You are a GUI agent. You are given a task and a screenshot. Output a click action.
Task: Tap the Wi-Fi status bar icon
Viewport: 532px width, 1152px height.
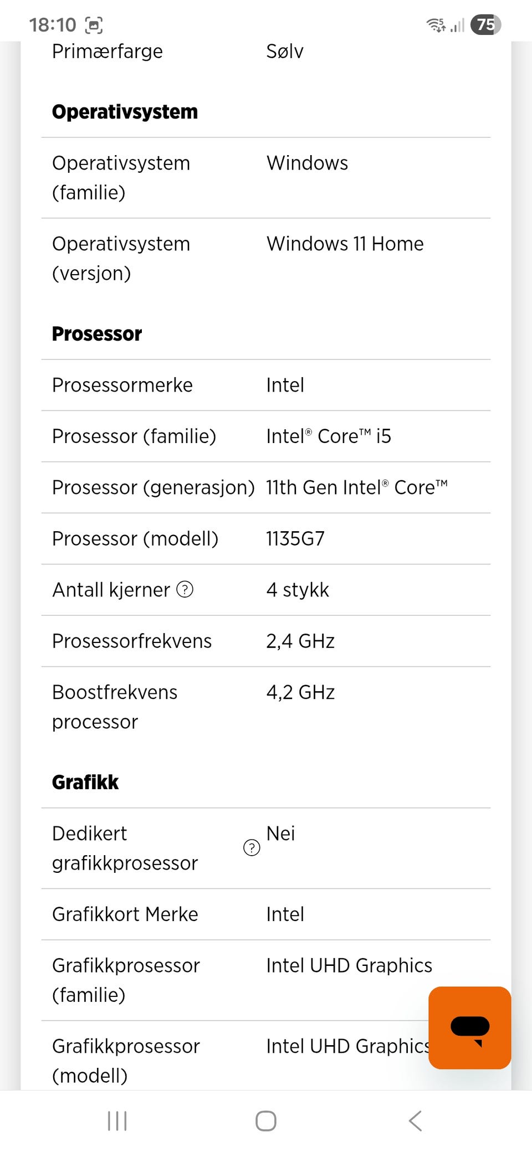436,25
